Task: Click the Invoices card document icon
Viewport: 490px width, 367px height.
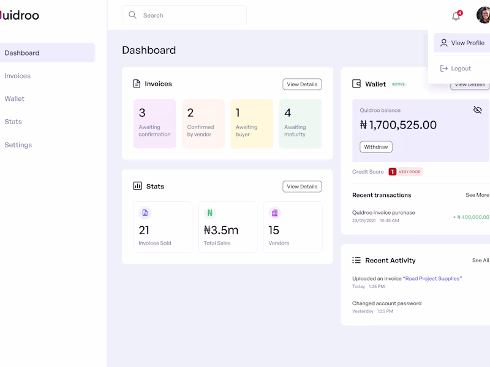Action: [137, 84]
